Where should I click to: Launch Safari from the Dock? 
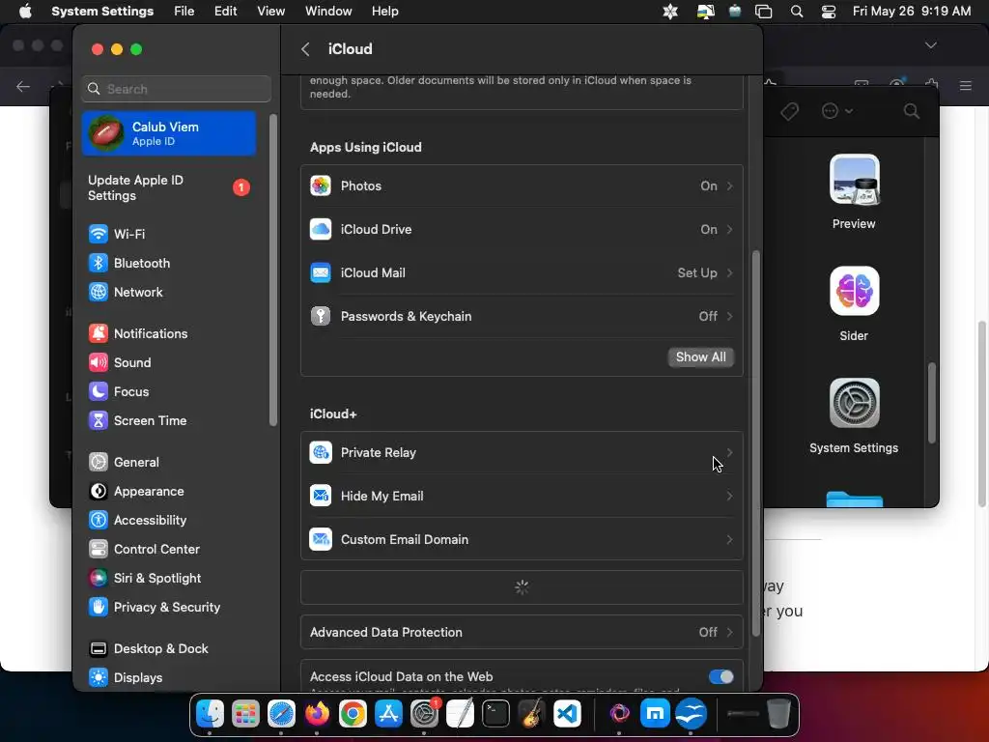(281, 714)
